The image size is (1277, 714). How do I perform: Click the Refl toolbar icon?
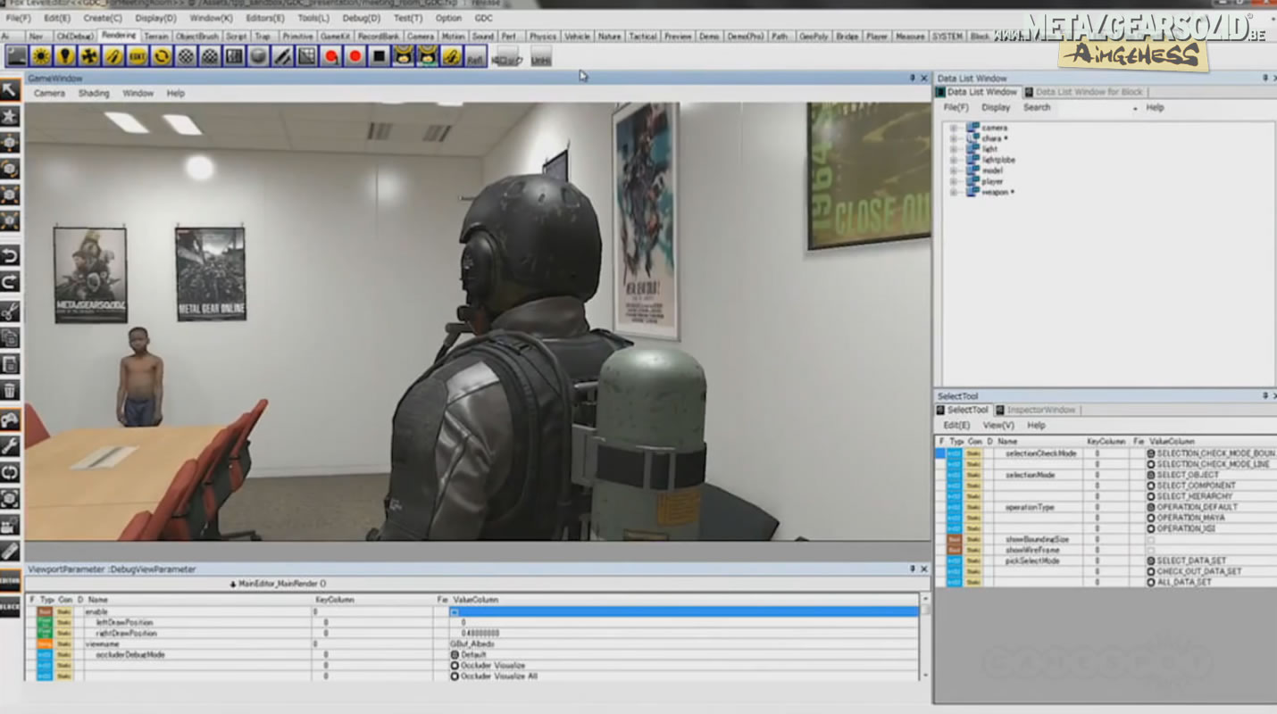[476, 57]
